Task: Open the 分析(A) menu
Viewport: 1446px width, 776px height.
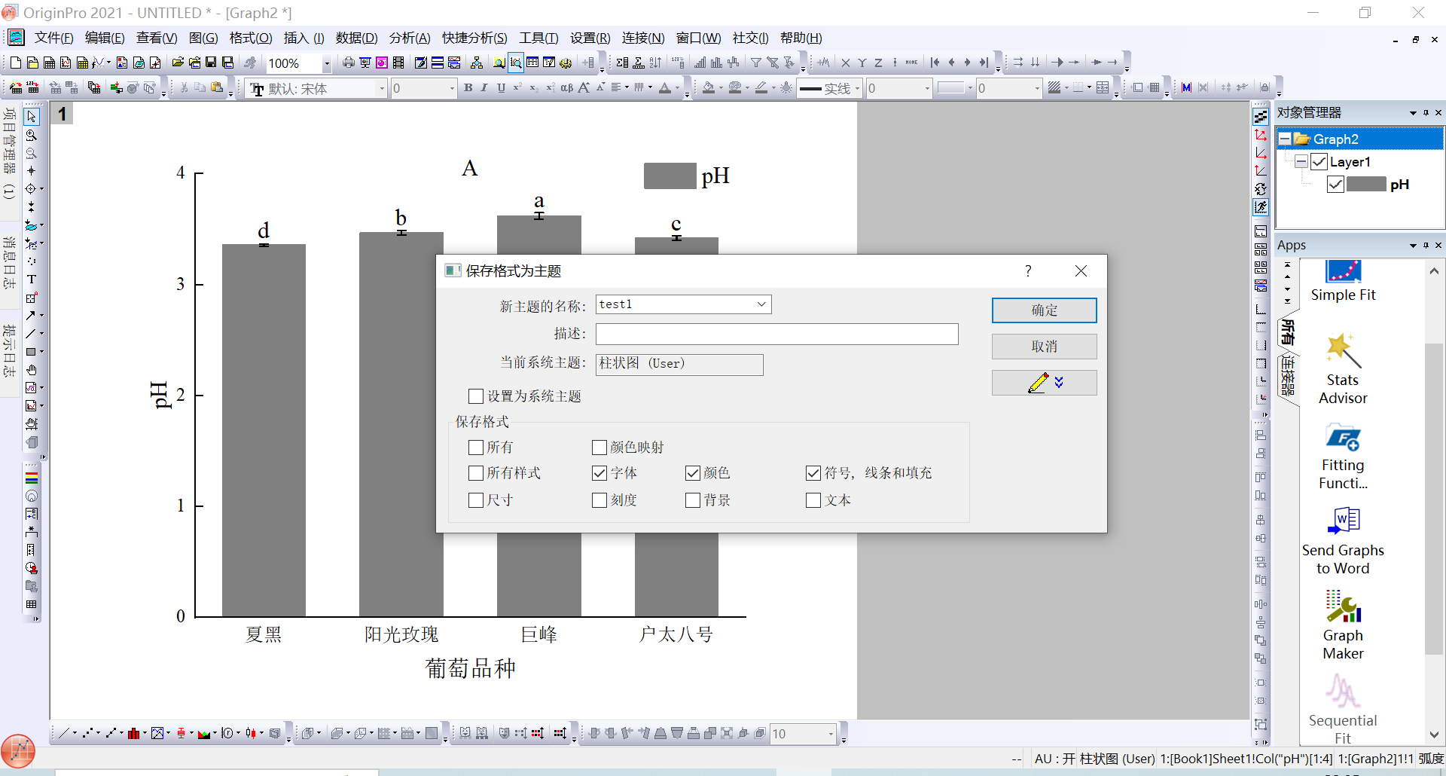Action: point(409,38)
